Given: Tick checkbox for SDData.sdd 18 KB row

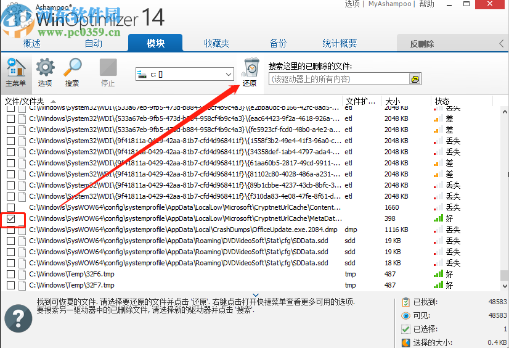Looking at the screenshot, I should point(10,263).
